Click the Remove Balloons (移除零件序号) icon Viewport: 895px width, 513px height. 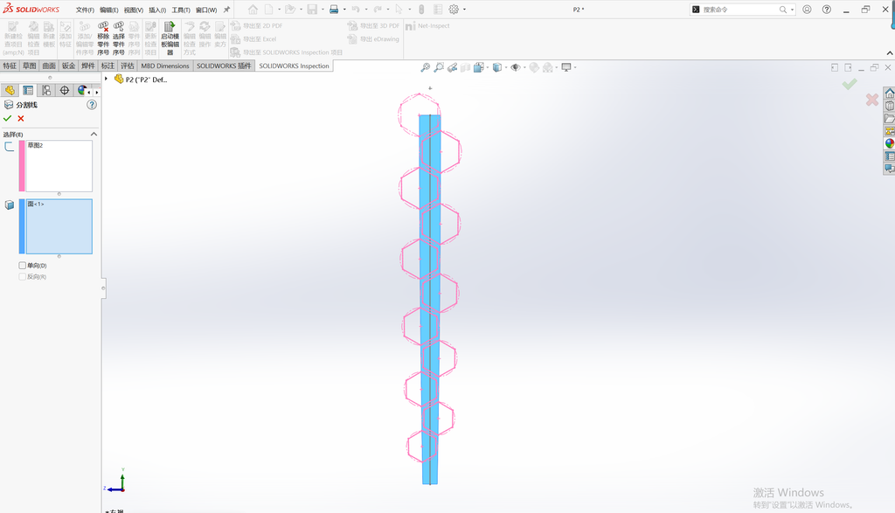pos(103,38)
